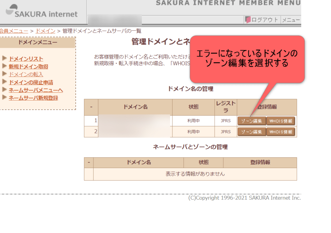Click the arrow bullet beside ネームサーバメニューへ
This screenshot has height=233, width=331.
click(x=5, y=89)
